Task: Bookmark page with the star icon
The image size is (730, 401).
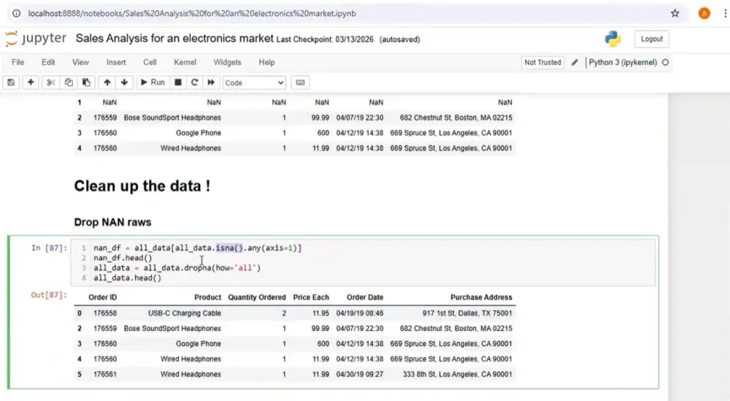Action: [675, 13]
